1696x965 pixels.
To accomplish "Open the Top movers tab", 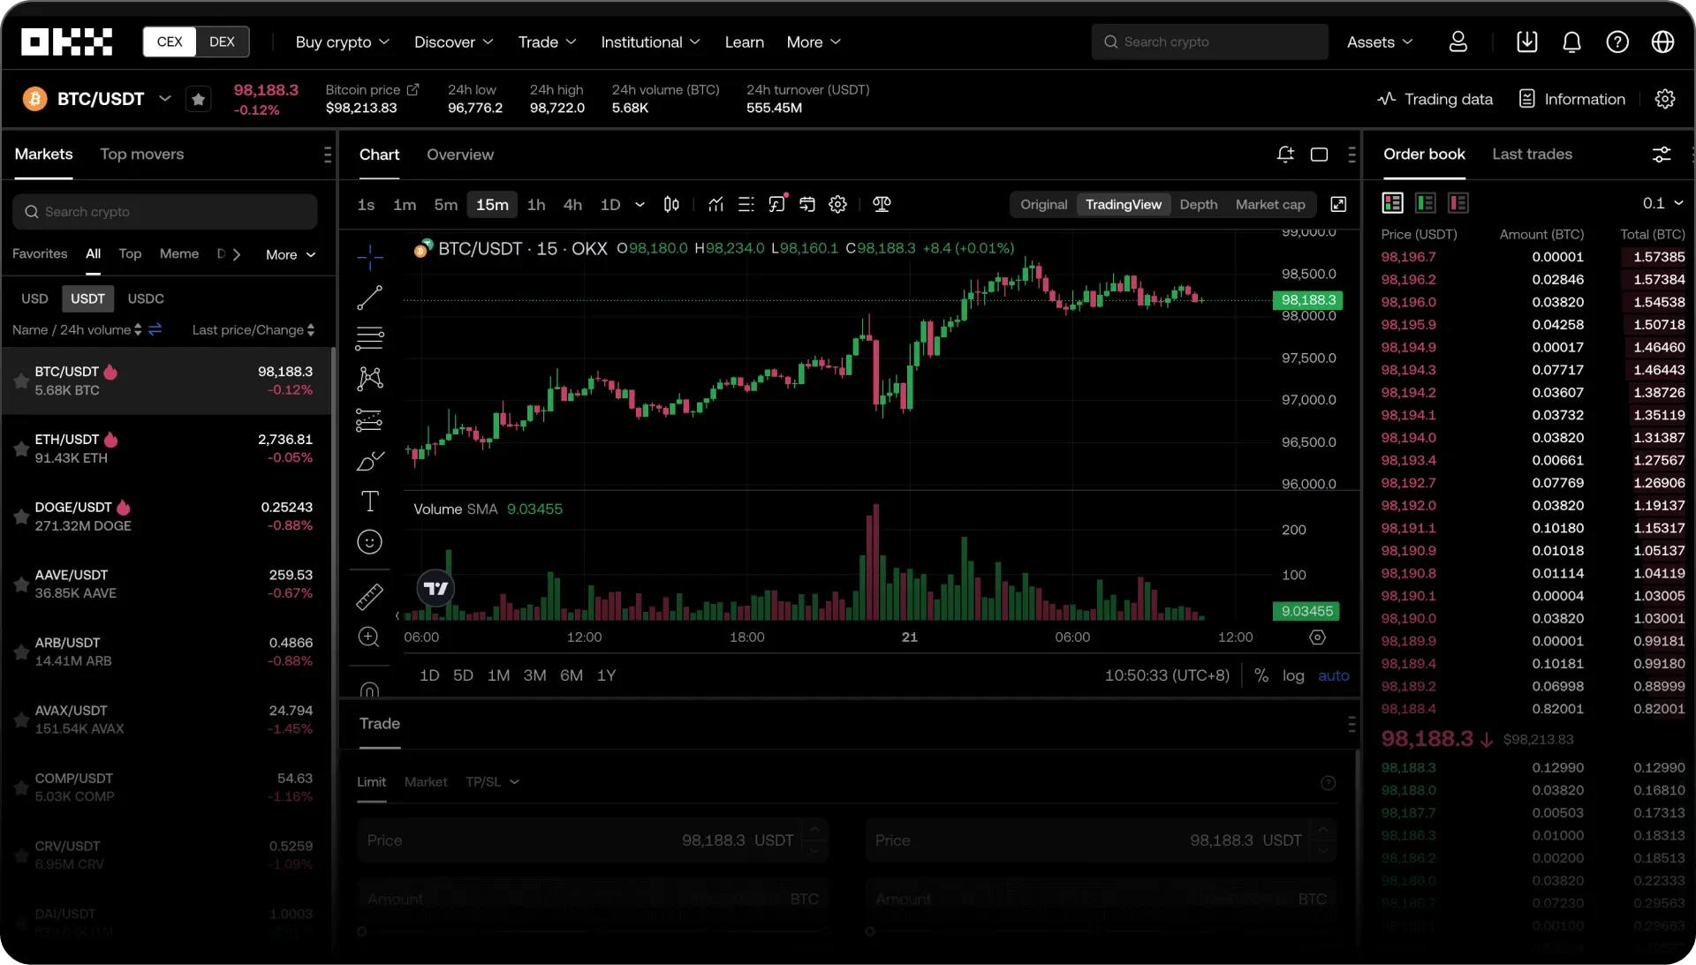I will pyautogui.click(x=142, y=155).
